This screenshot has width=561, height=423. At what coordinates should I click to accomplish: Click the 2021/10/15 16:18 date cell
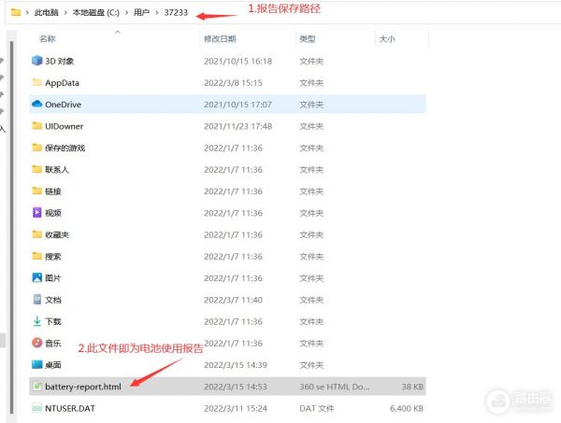pyautogui.click(x=237, y=61)
